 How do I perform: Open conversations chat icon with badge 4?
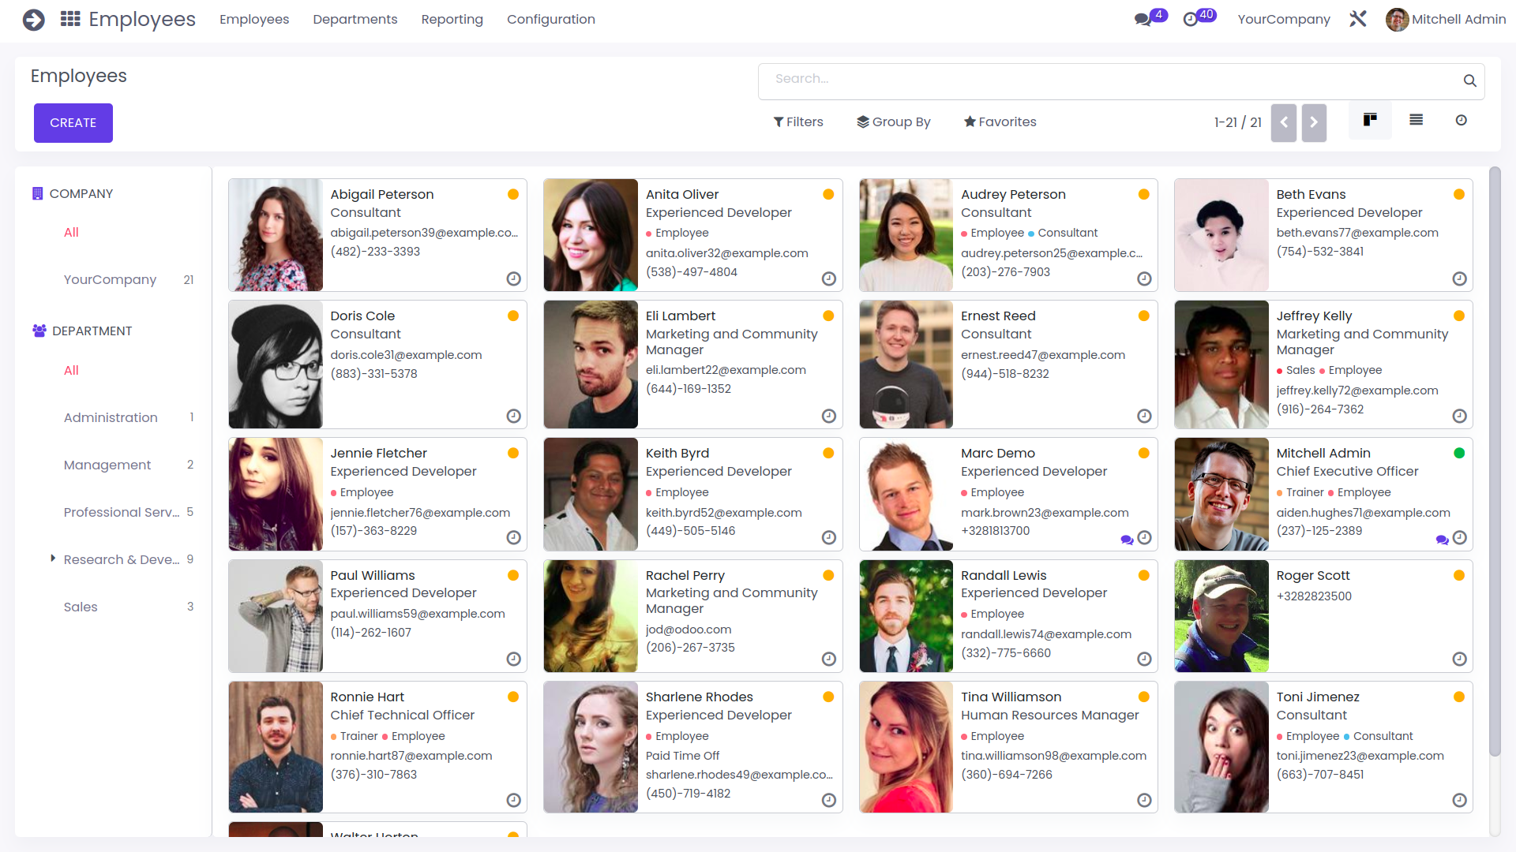(1143, 20)
